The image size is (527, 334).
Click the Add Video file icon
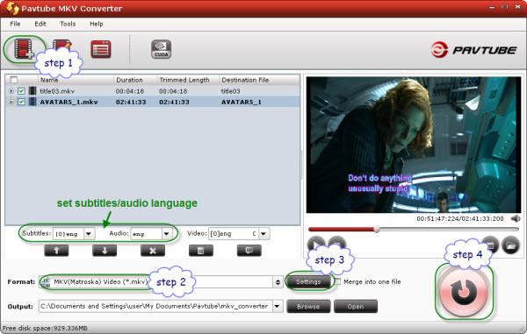tap(24, 48)
